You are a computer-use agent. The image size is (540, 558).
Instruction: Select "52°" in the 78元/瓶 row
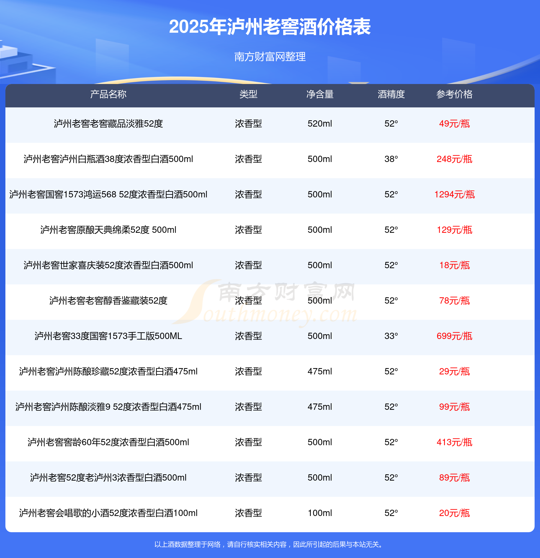pyautogui.click(x=391, y=301)
